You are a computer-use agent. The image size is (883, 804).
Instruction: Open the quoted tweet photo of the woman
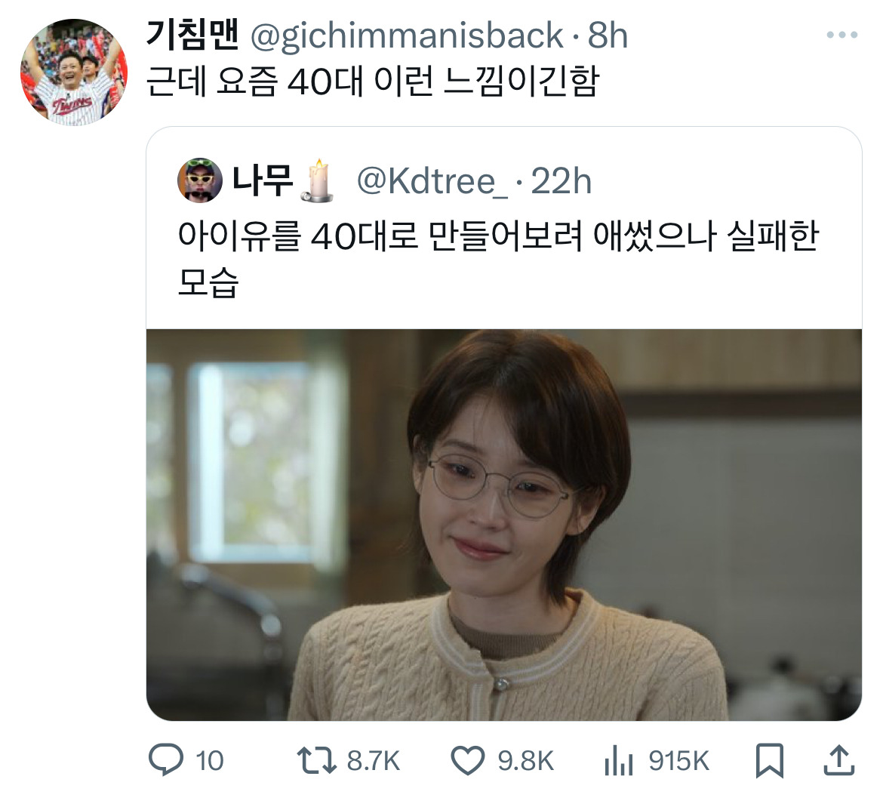(504, 525)
